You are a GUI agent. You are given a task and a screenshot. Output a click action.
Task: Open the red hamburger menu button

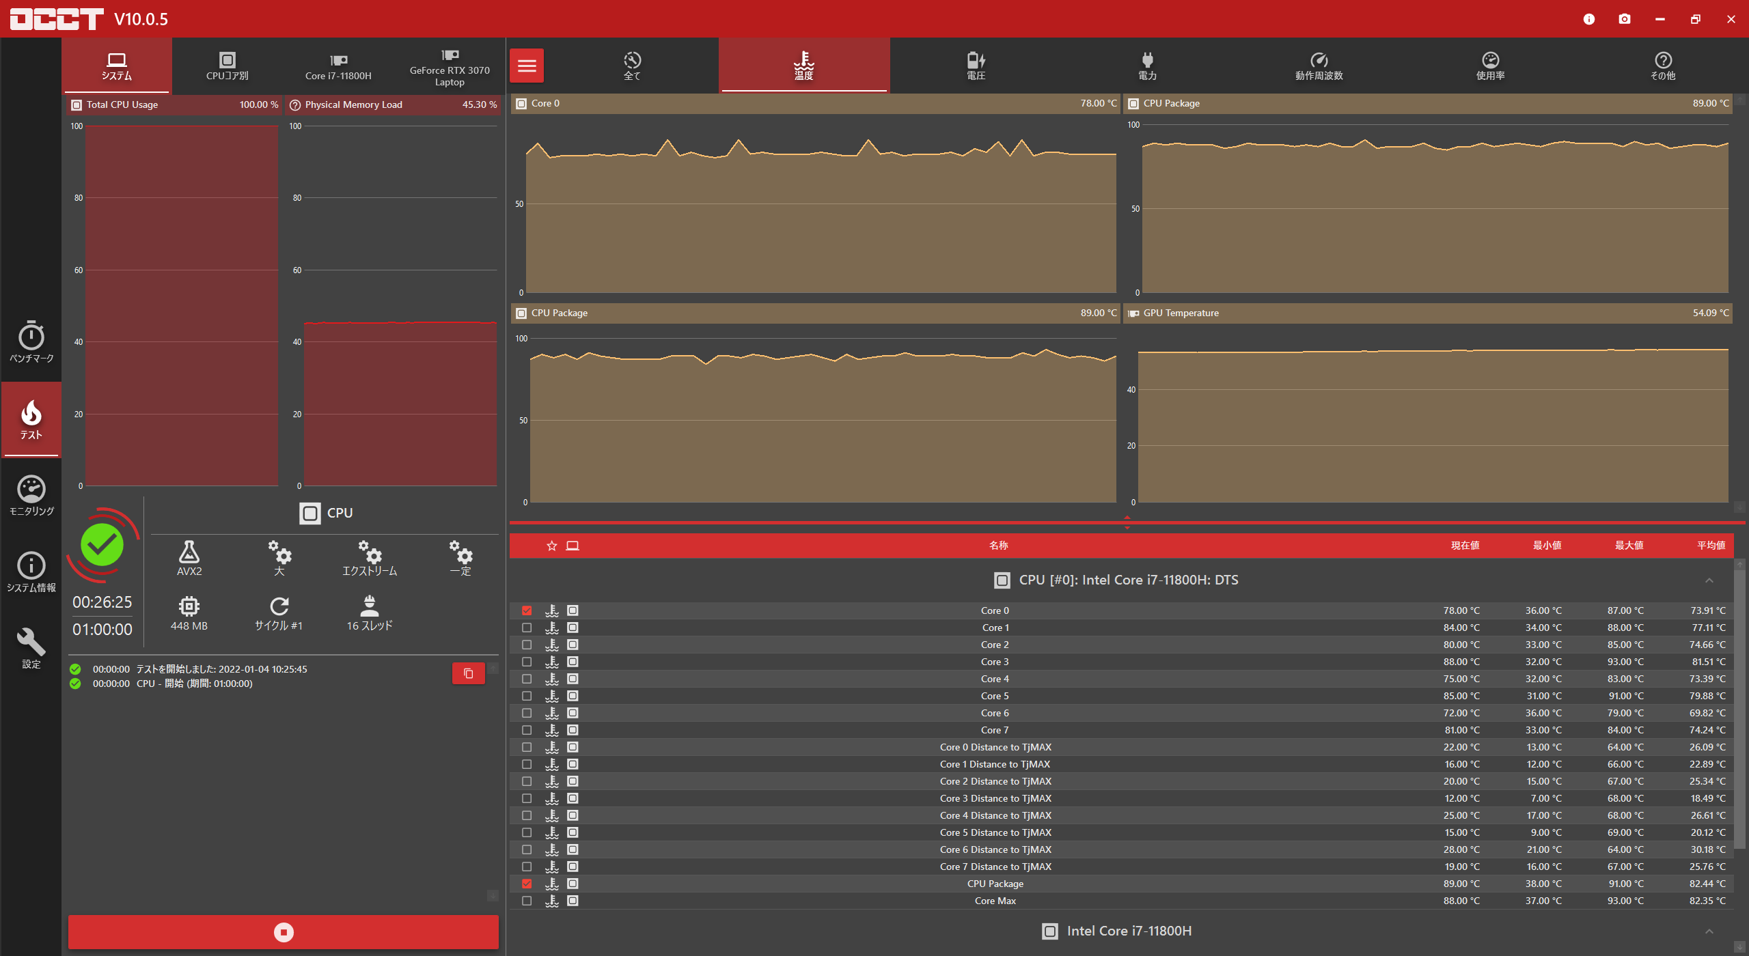(x=527, y=66)
